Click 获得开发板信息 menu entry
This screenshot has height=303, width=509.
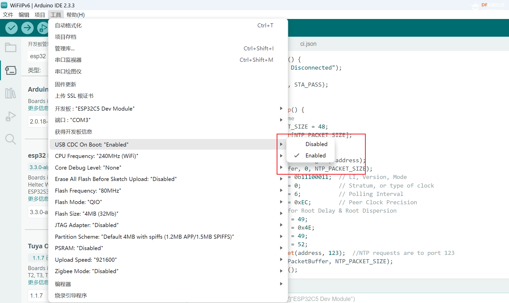point(73,132)
